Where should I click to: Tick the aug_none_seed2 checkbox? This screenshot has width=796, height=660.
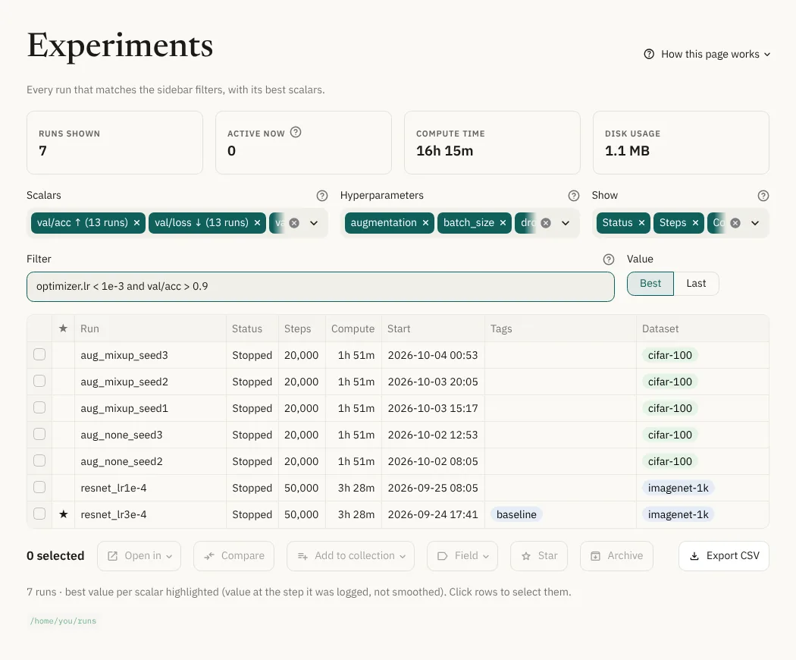(x=39, y=460)
